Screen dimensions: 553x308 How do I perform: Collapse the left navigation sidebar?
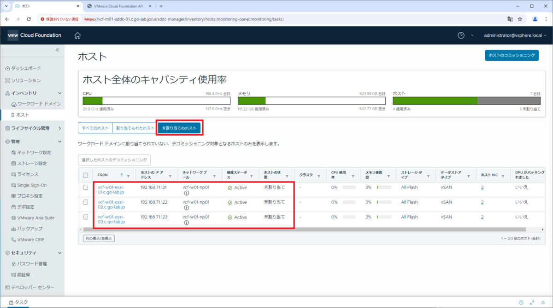[58, 50]
